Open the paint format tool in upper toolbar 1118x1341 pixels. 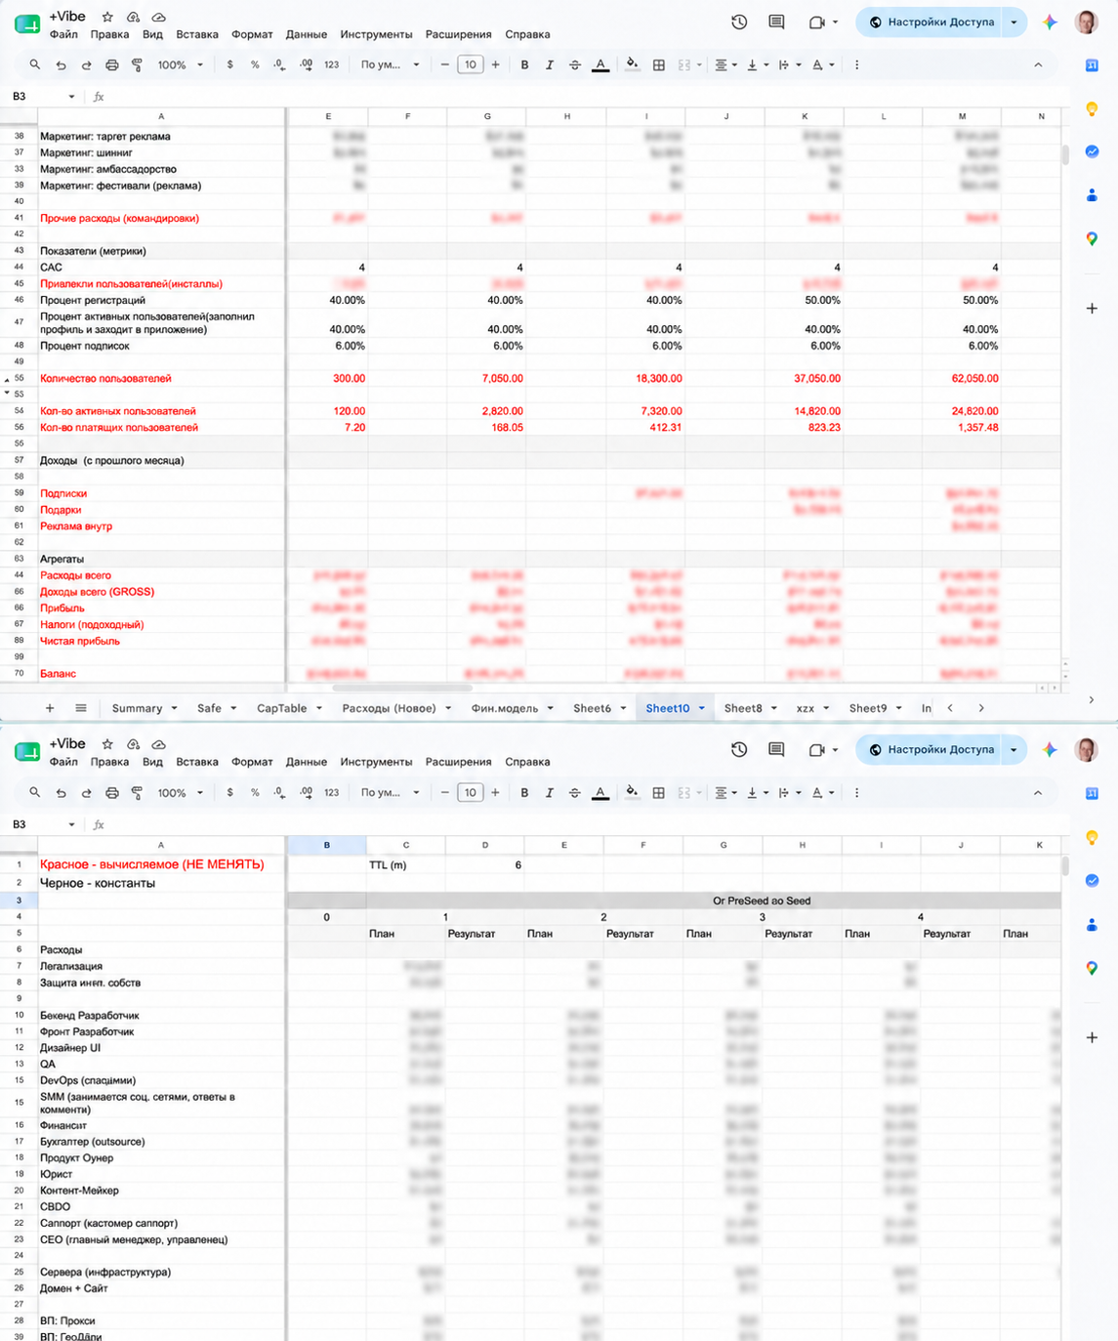click(137, 65)
